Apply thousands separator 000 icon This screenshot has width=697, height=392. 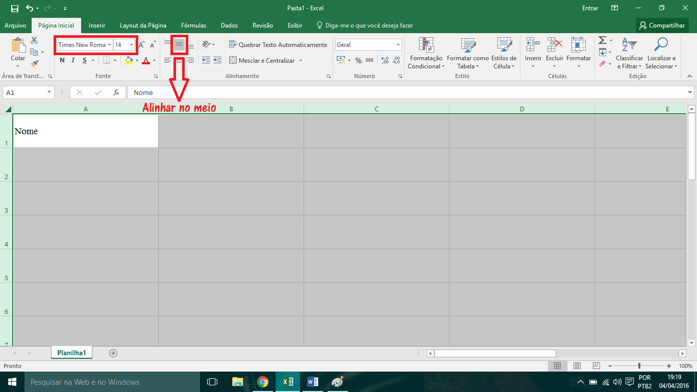pyautogui.click(x=369, y=60)
